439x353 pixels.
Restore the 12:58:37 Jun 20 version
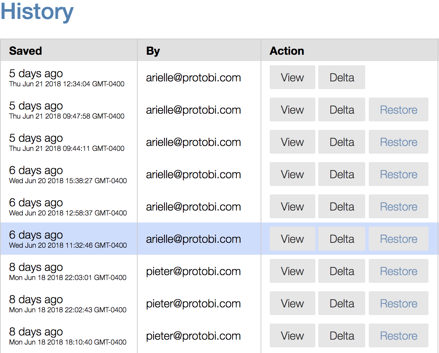pyautogui.click(x=399, y=206)
